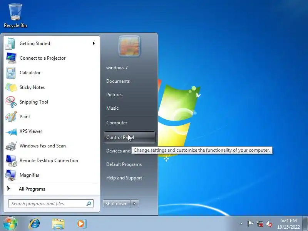Open the Paint palette icon
The width and height of the screenshot is (308, 231).
11,117
